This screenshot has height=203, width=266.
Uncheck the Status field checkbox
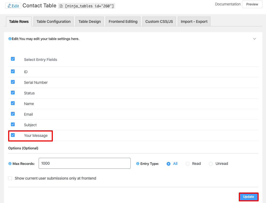[x=13, y=93]
